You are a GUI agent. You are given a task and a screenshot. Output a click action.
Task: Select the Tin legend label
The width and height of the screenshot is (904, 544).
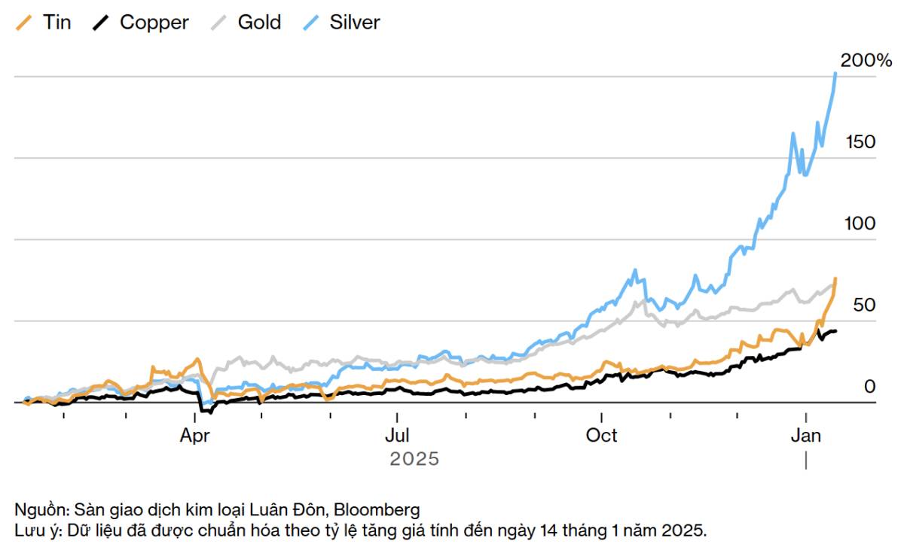[57, 23]
